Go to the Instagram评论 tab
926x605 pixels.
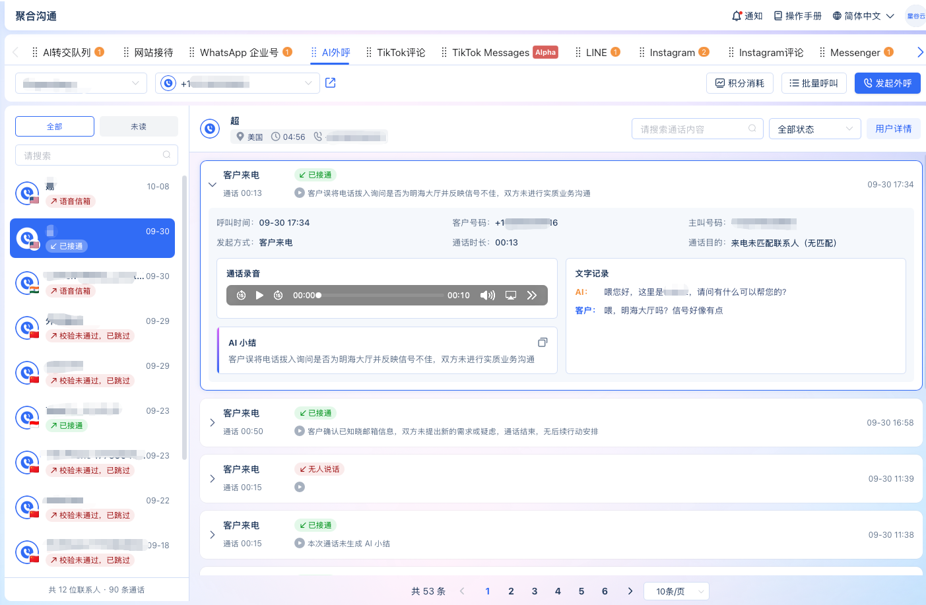click(x=766, y=52)
